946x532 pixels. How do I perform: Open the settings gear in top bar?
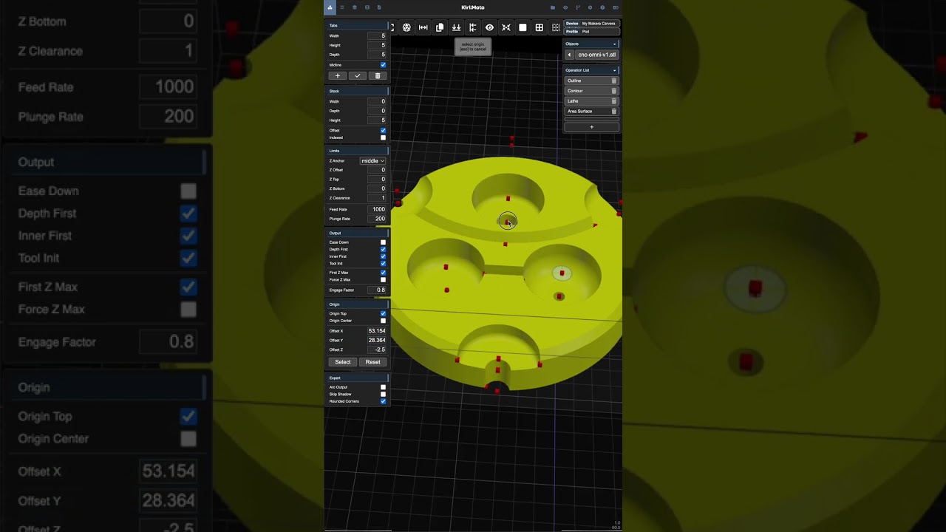[590, 7]
